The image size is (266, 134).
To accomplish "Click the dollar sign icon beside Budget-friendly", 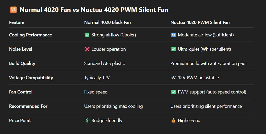I will coord(87,120).
